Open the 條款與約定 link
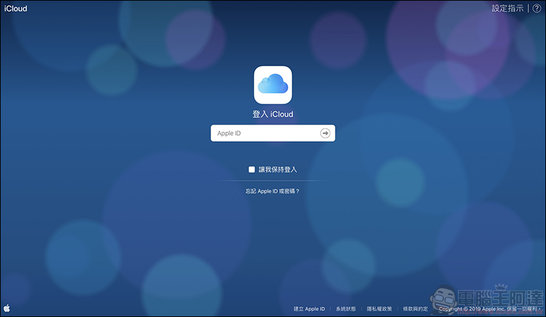Viewport: 546px width, 317px height. (x=415, y=309)
